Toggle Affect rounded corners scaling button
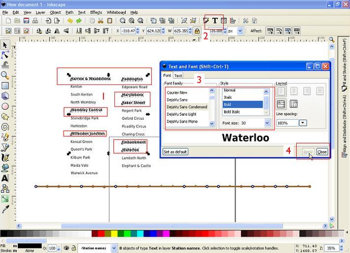 (x=279, y=31)
